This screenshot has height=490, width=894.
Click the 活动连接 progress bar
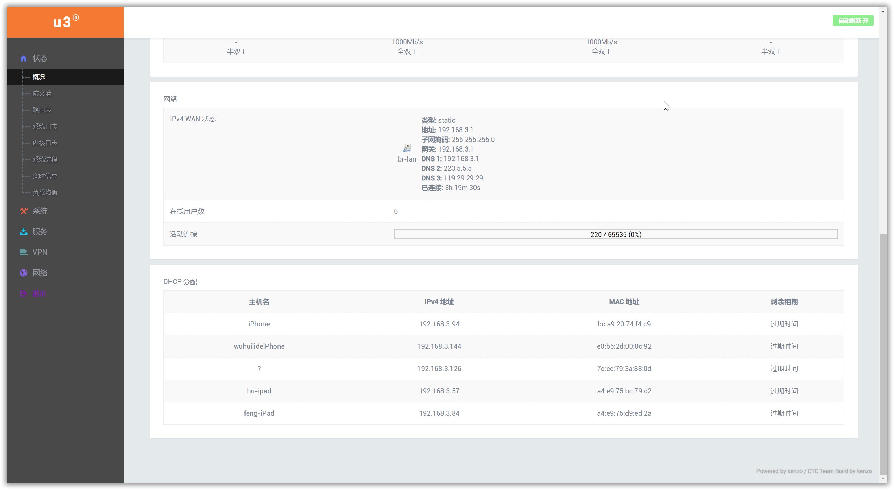tap(615, 234)
